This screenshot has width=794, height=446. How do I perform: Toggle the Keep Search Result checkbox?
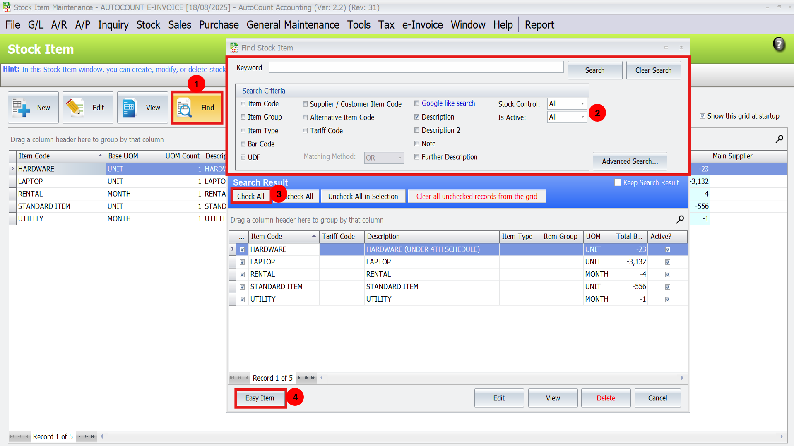[618, 182]
